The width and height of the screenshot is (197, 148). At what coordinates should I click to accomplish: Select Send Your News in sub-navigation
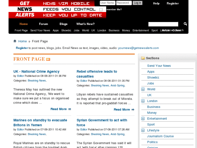pyautogui.click(x=40, y=30)
